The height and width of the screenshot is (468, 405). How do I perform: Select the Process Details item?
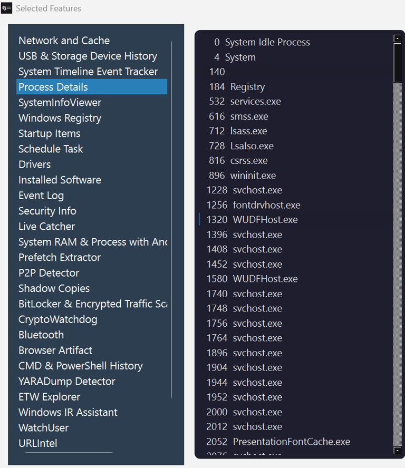coord(53,87)
